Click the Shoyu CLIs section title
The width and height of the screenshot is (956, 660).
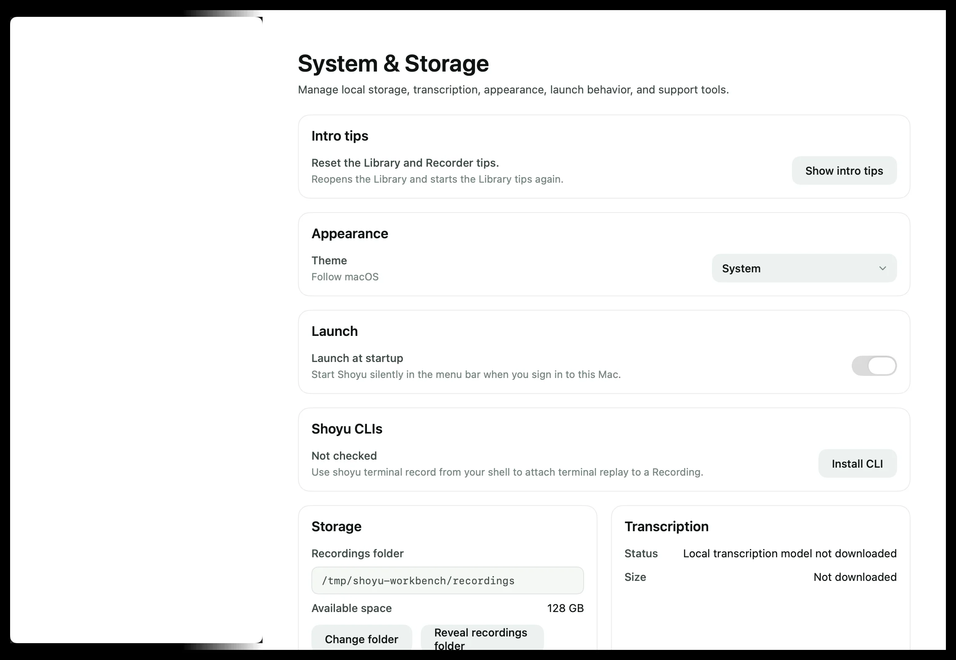tap(347, 429)
